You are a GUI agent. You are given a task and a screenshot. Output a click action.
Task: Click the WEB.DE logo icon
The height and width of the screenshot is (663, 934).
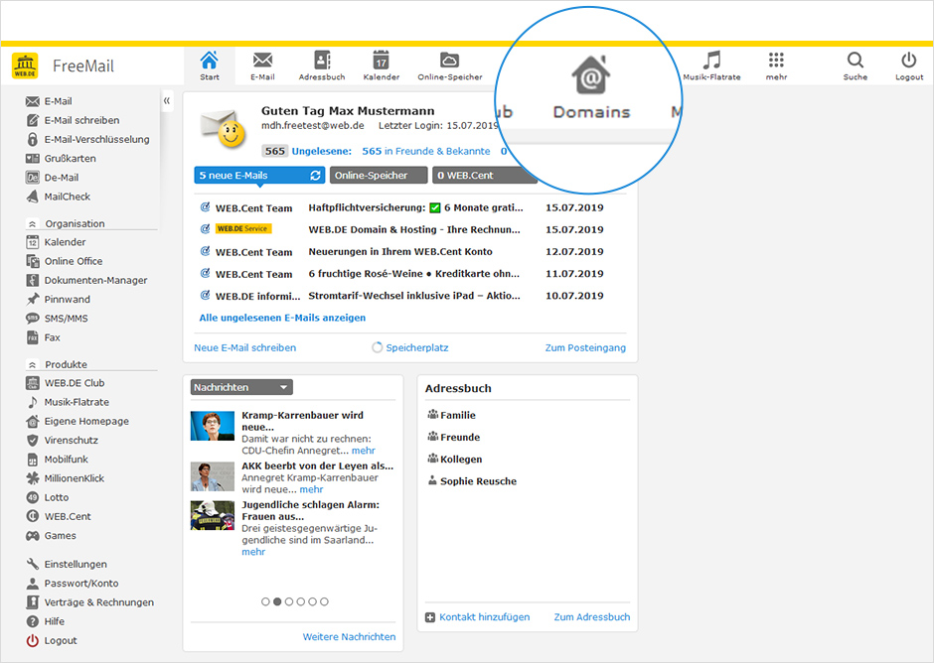click(25, 66)
